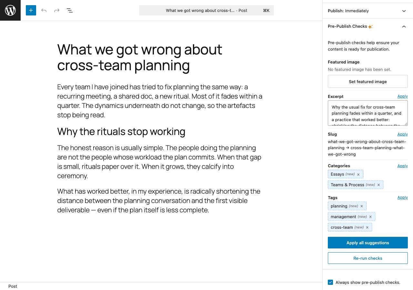Remove the Teams & Process category
Image resolution: width=413 pixels, height=290 pixels.
[x=378, y=185]
